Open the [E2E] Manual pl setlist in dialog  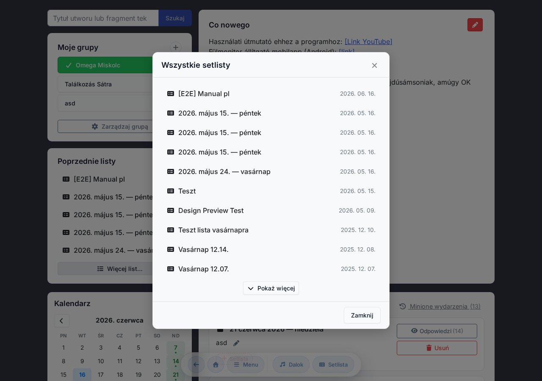[271, 94]
